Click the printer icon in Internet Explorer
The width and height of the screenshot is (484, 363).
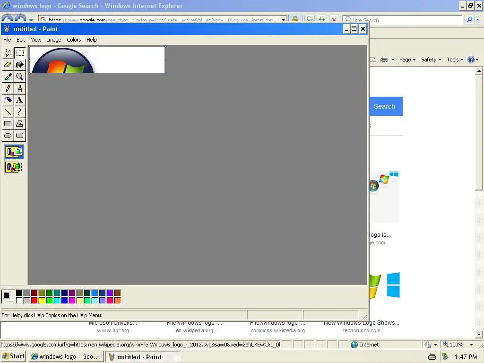384,60
